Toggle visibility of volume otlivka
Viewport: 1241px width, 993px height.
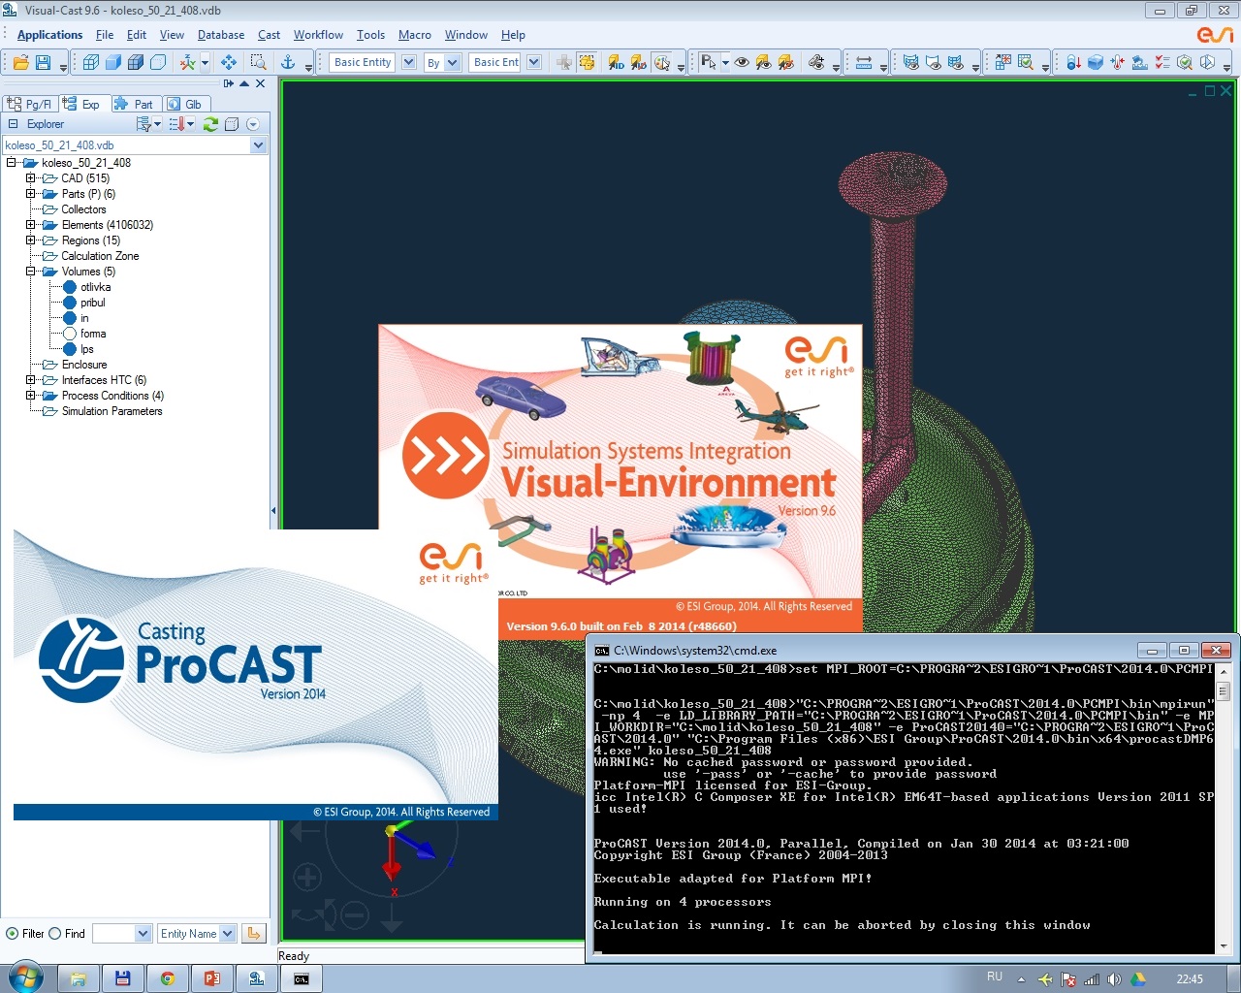coord(70,287)
